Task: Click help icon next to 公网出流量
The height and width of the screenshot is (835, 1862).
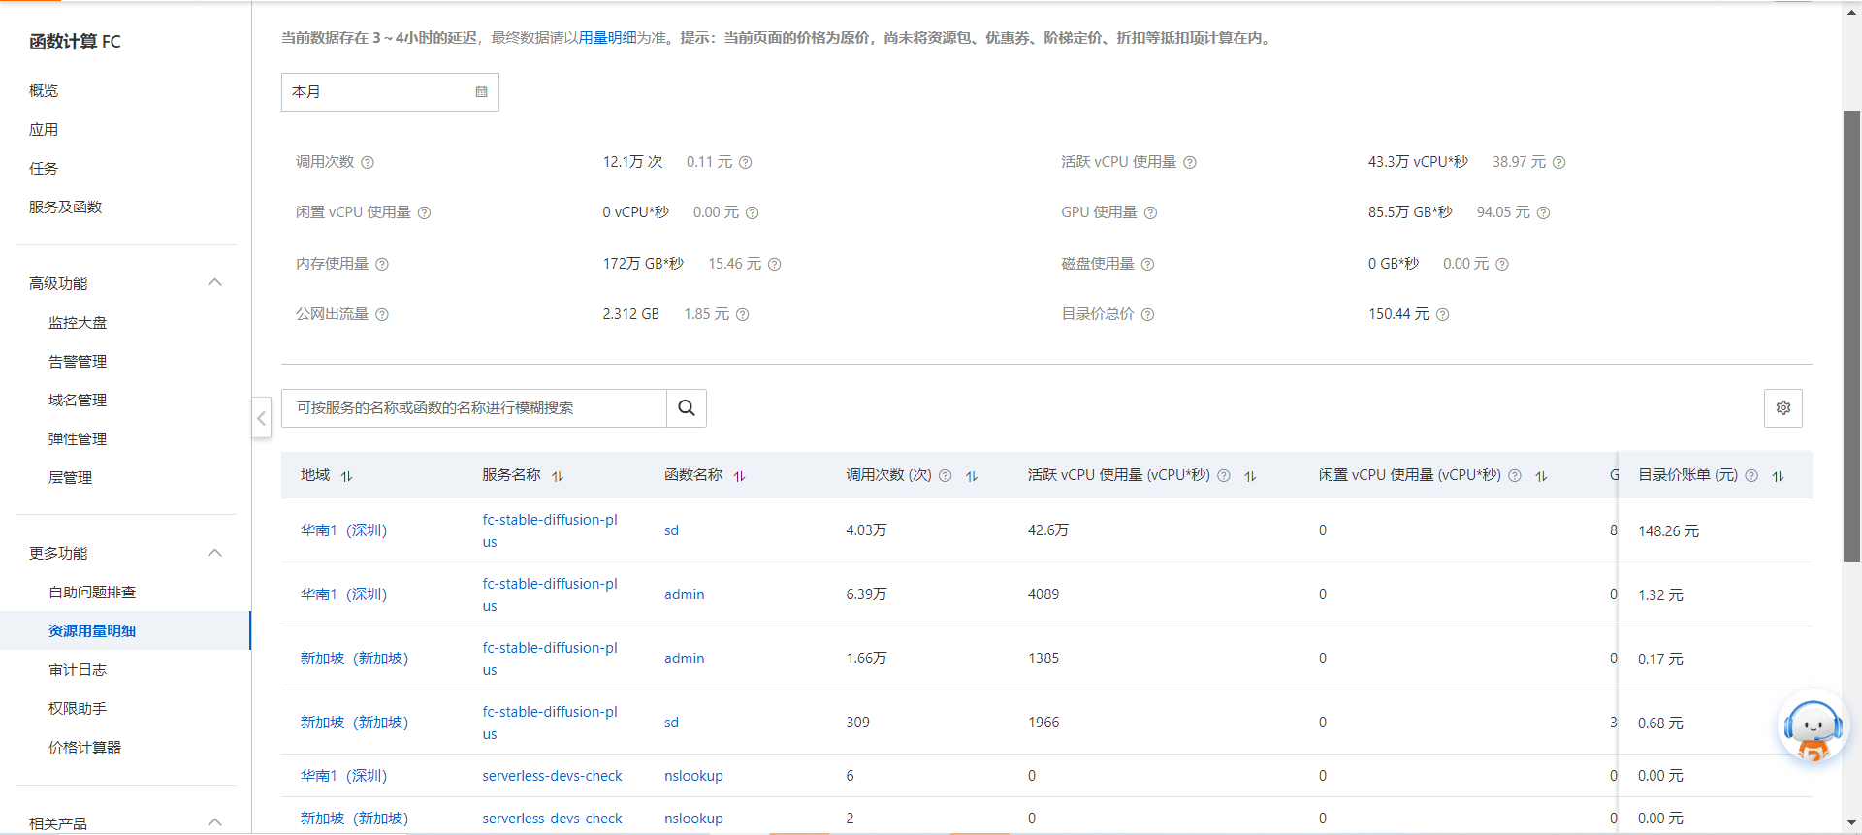Action: point(382,315)
